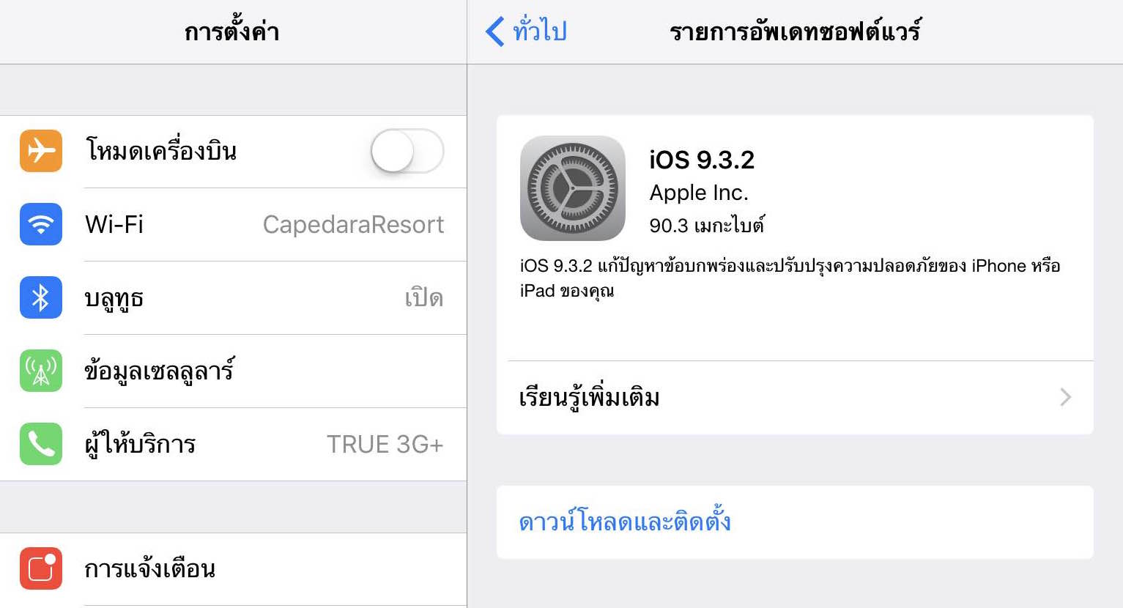Open Bluetooth status เปิด value
1123x608 pixels.
click(424, 298)
